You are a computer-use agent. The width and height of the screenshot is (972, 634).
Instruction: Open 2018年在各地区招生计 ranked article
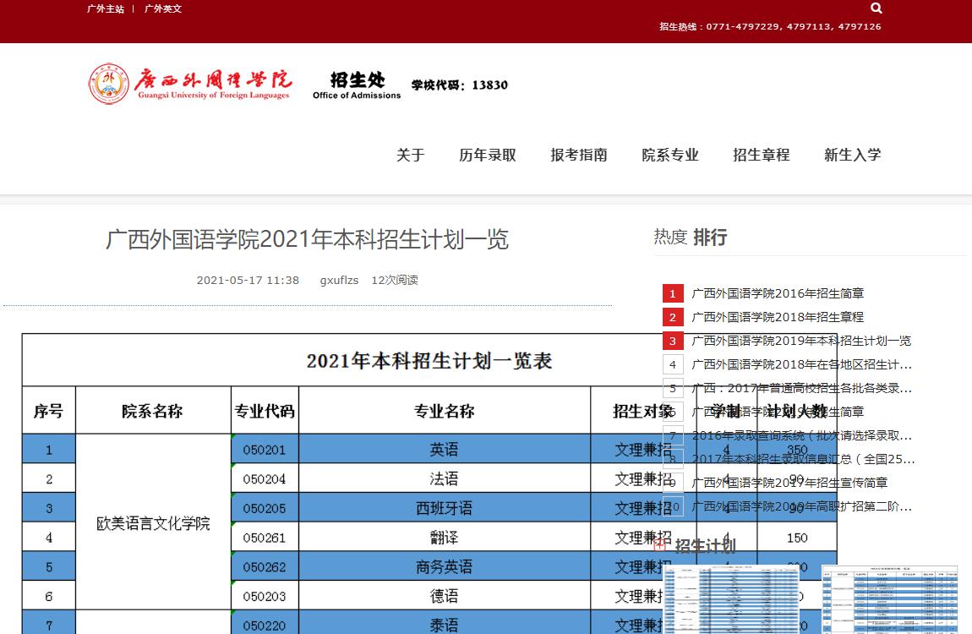click(801, 364)
